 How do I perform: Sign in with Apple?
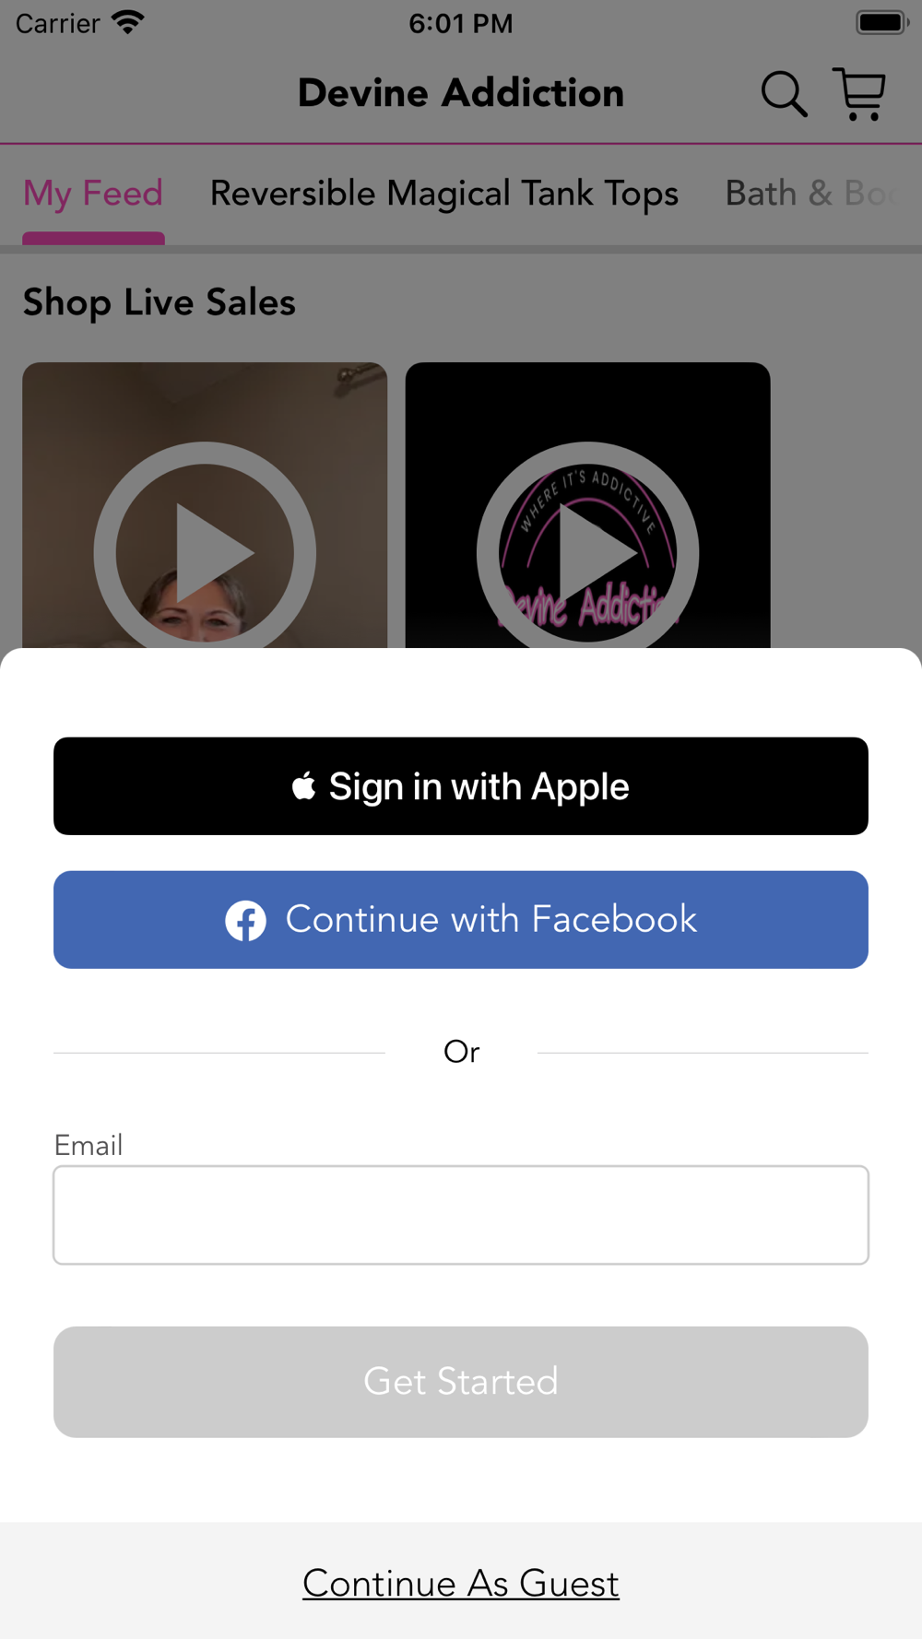click(461, 786)
